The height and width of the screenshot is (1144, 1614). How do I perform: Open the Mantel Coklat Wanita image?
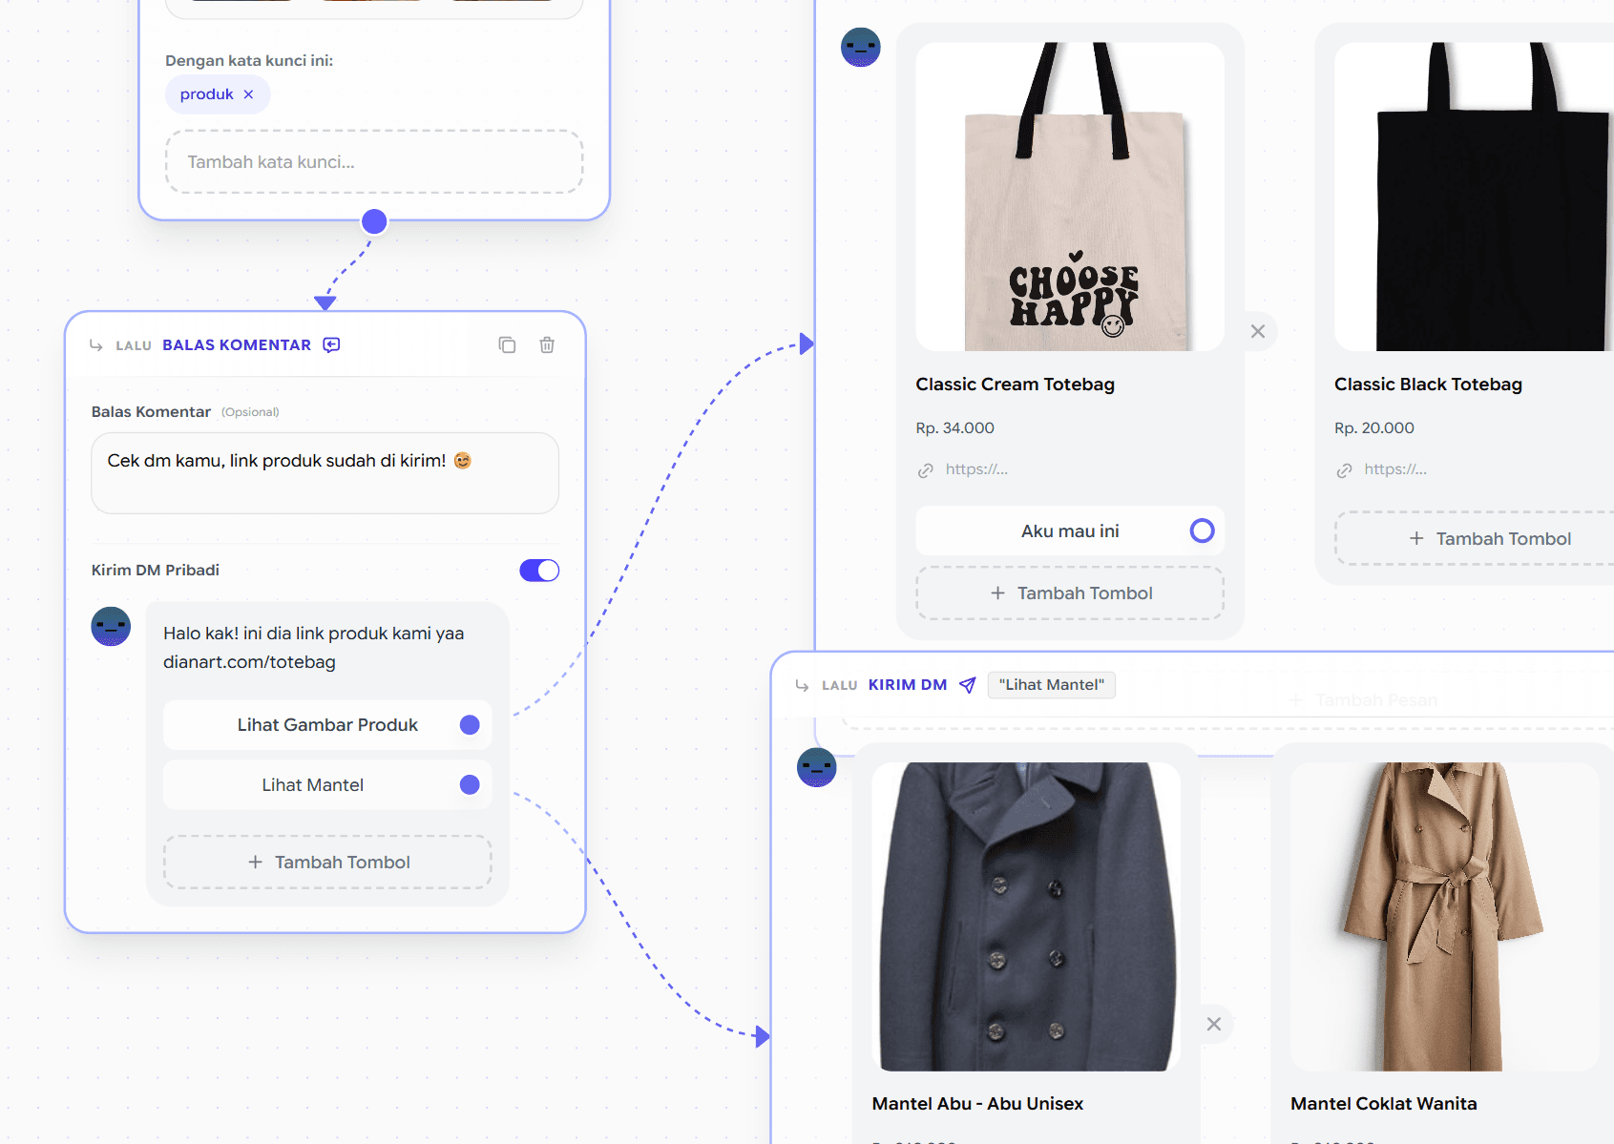point(1445,917)
